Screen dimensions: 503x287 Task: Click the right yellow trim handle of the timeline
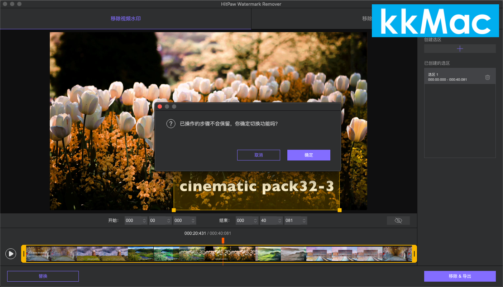(414, 254)
